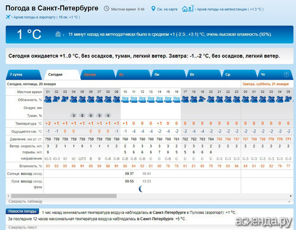The height and width of the screenshot is (230, 296).
Task: Click the fog value 8 bubble
Action: tap(82, 115)
